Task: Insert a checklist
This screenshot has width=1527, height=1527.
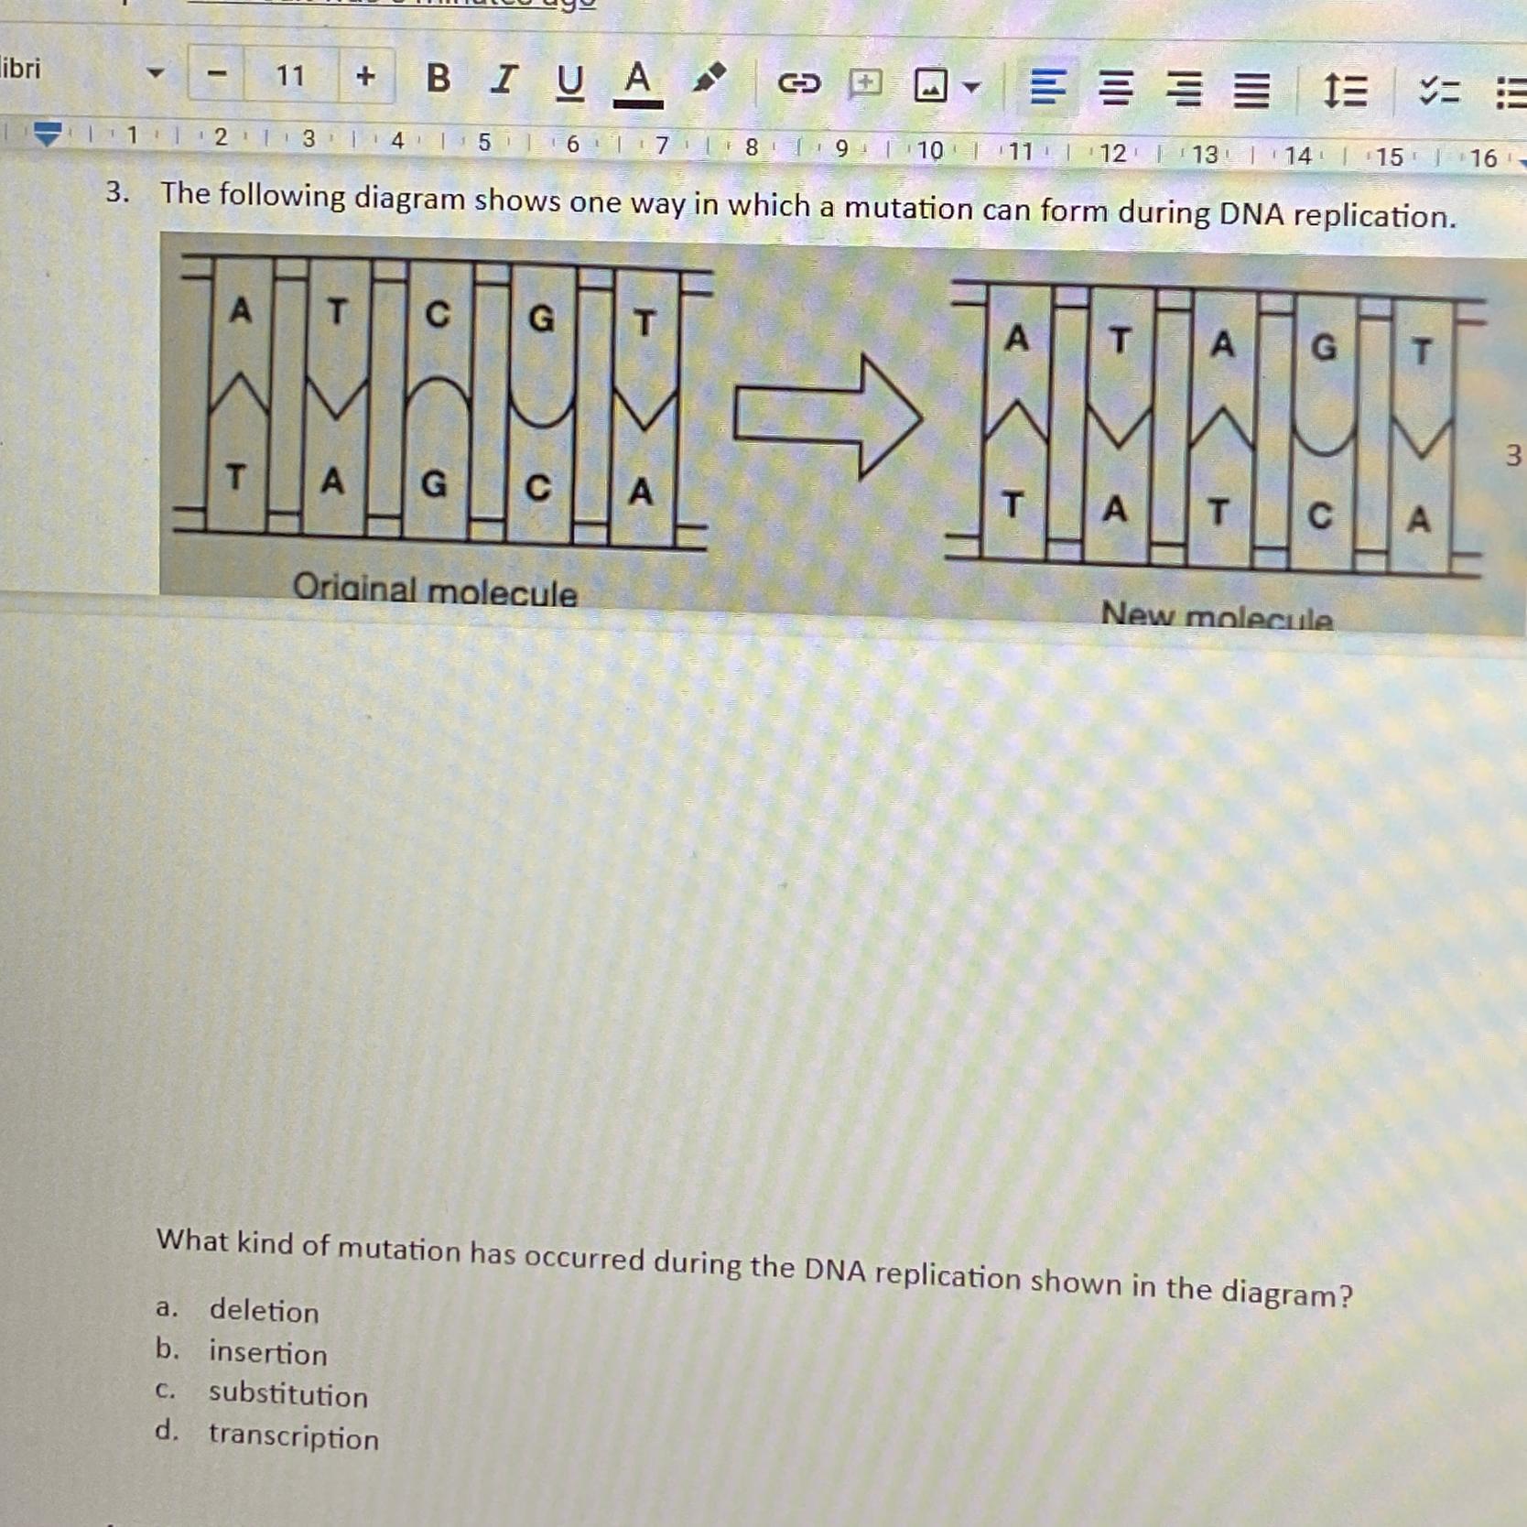Action: [x=1438, y=92]
